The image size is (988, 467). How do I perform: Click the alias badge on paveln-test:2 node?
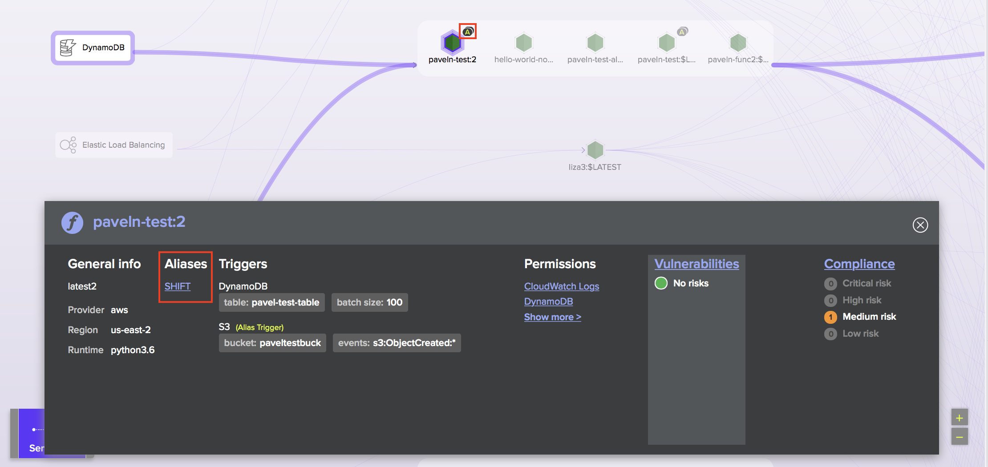click(x=468, y=32)
